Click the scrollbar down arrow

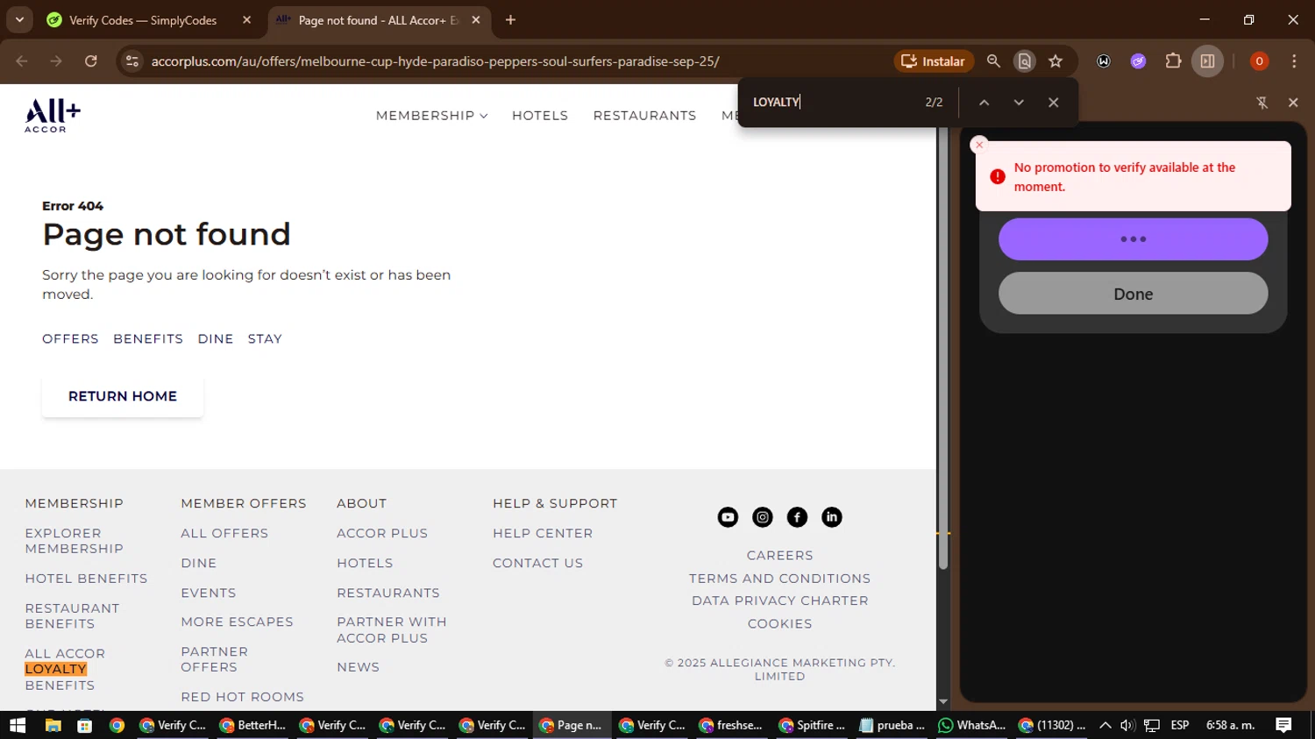[x=943, y=702]
